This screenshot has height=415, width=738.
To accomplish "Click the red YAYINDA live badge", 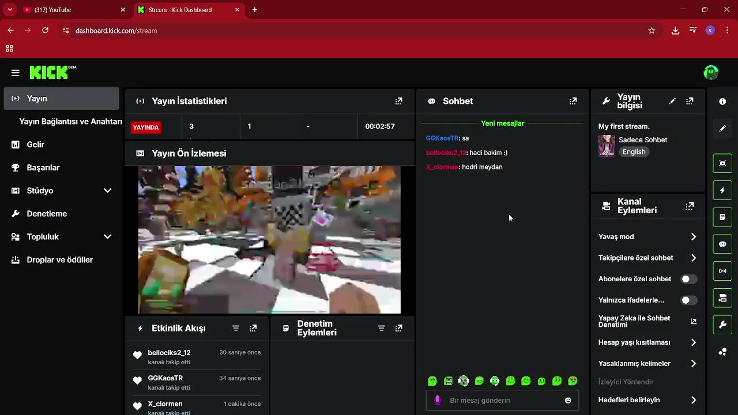I will 146,127.
